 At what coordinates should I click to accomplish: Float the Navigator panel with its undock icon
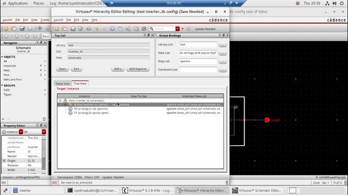click(41, 43)
